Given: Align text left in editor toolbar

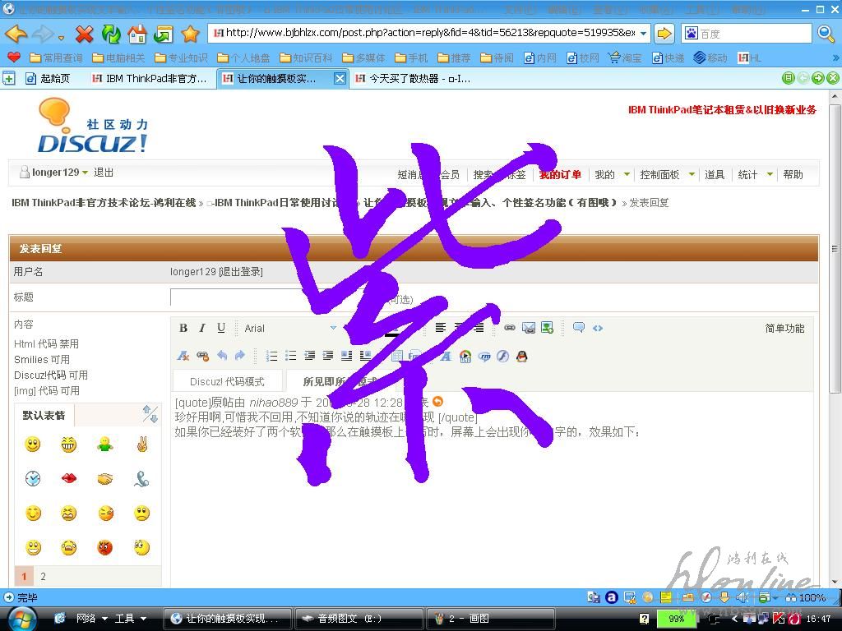Looking at the screenshot, I should (x=441, y=327).
